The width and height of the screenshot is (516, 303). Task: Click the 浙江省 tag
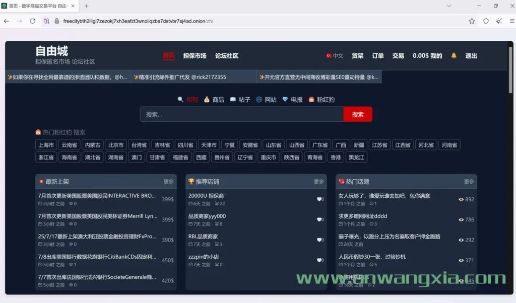[x=46, y=158]
